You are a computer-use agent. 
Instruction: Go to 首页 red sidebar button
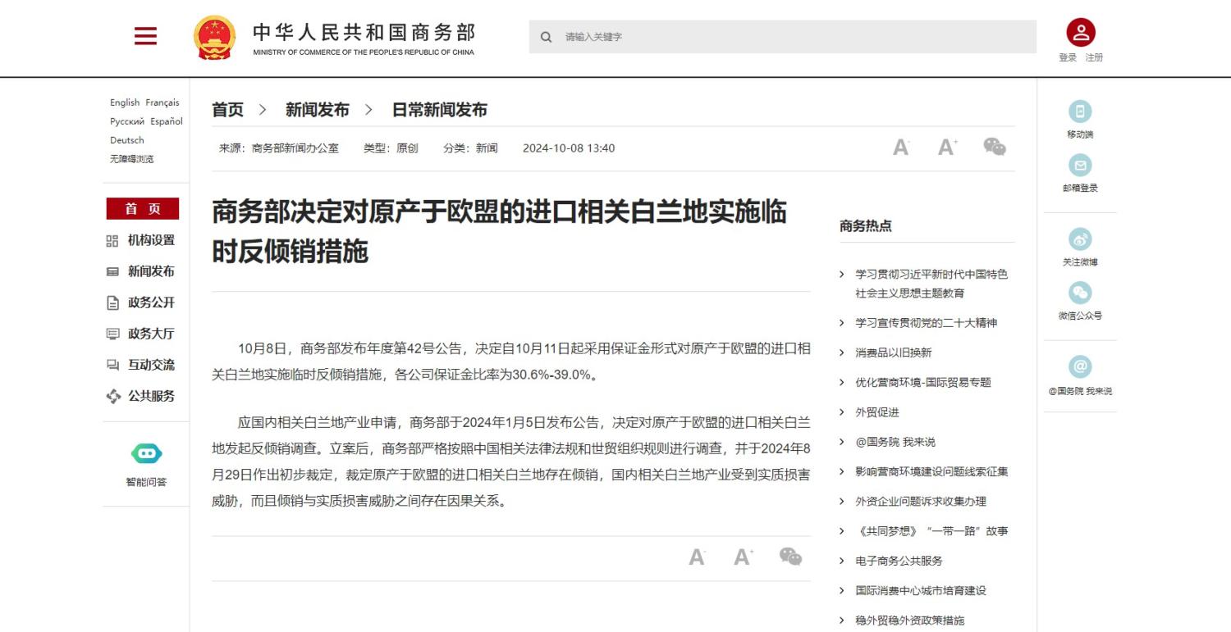[x=143, y=209]
